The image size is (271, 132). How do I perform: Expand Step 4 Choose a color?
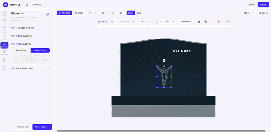coord(30,68)
